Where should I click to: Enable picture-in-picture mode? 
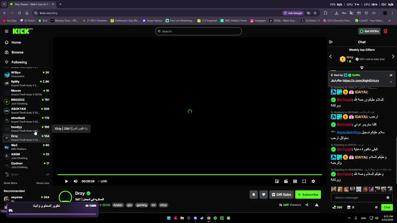(277, 181)
